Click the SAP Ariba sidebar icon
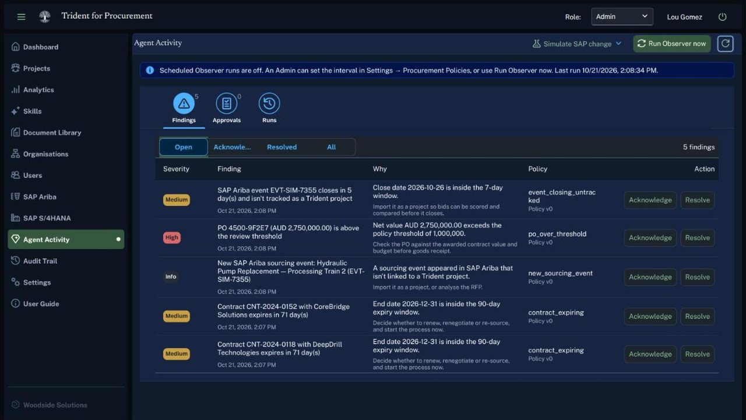Image resolution: width=746 pixels, height=420 pixels. coord(16,197)
